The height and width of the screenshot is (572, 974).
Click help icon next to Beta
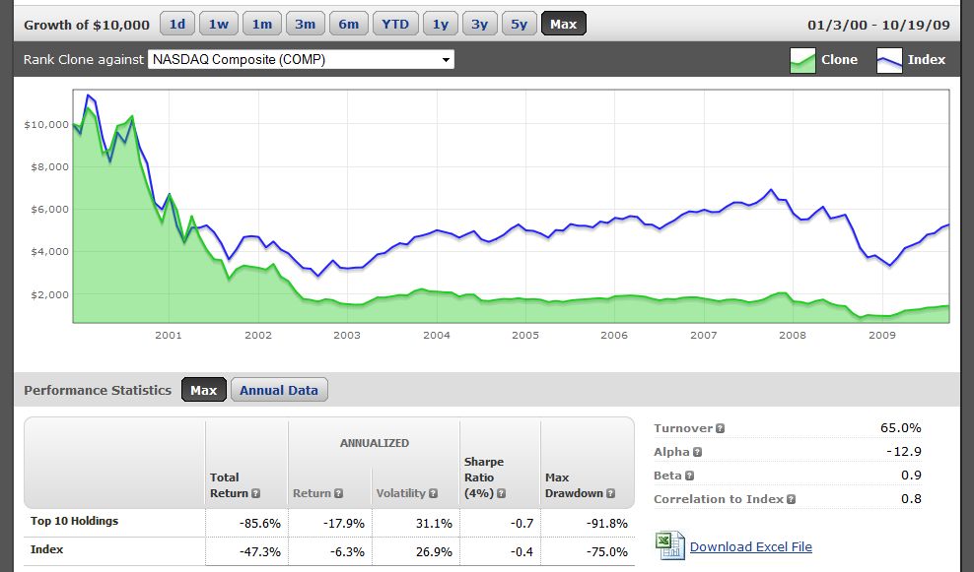click(691, 476)
